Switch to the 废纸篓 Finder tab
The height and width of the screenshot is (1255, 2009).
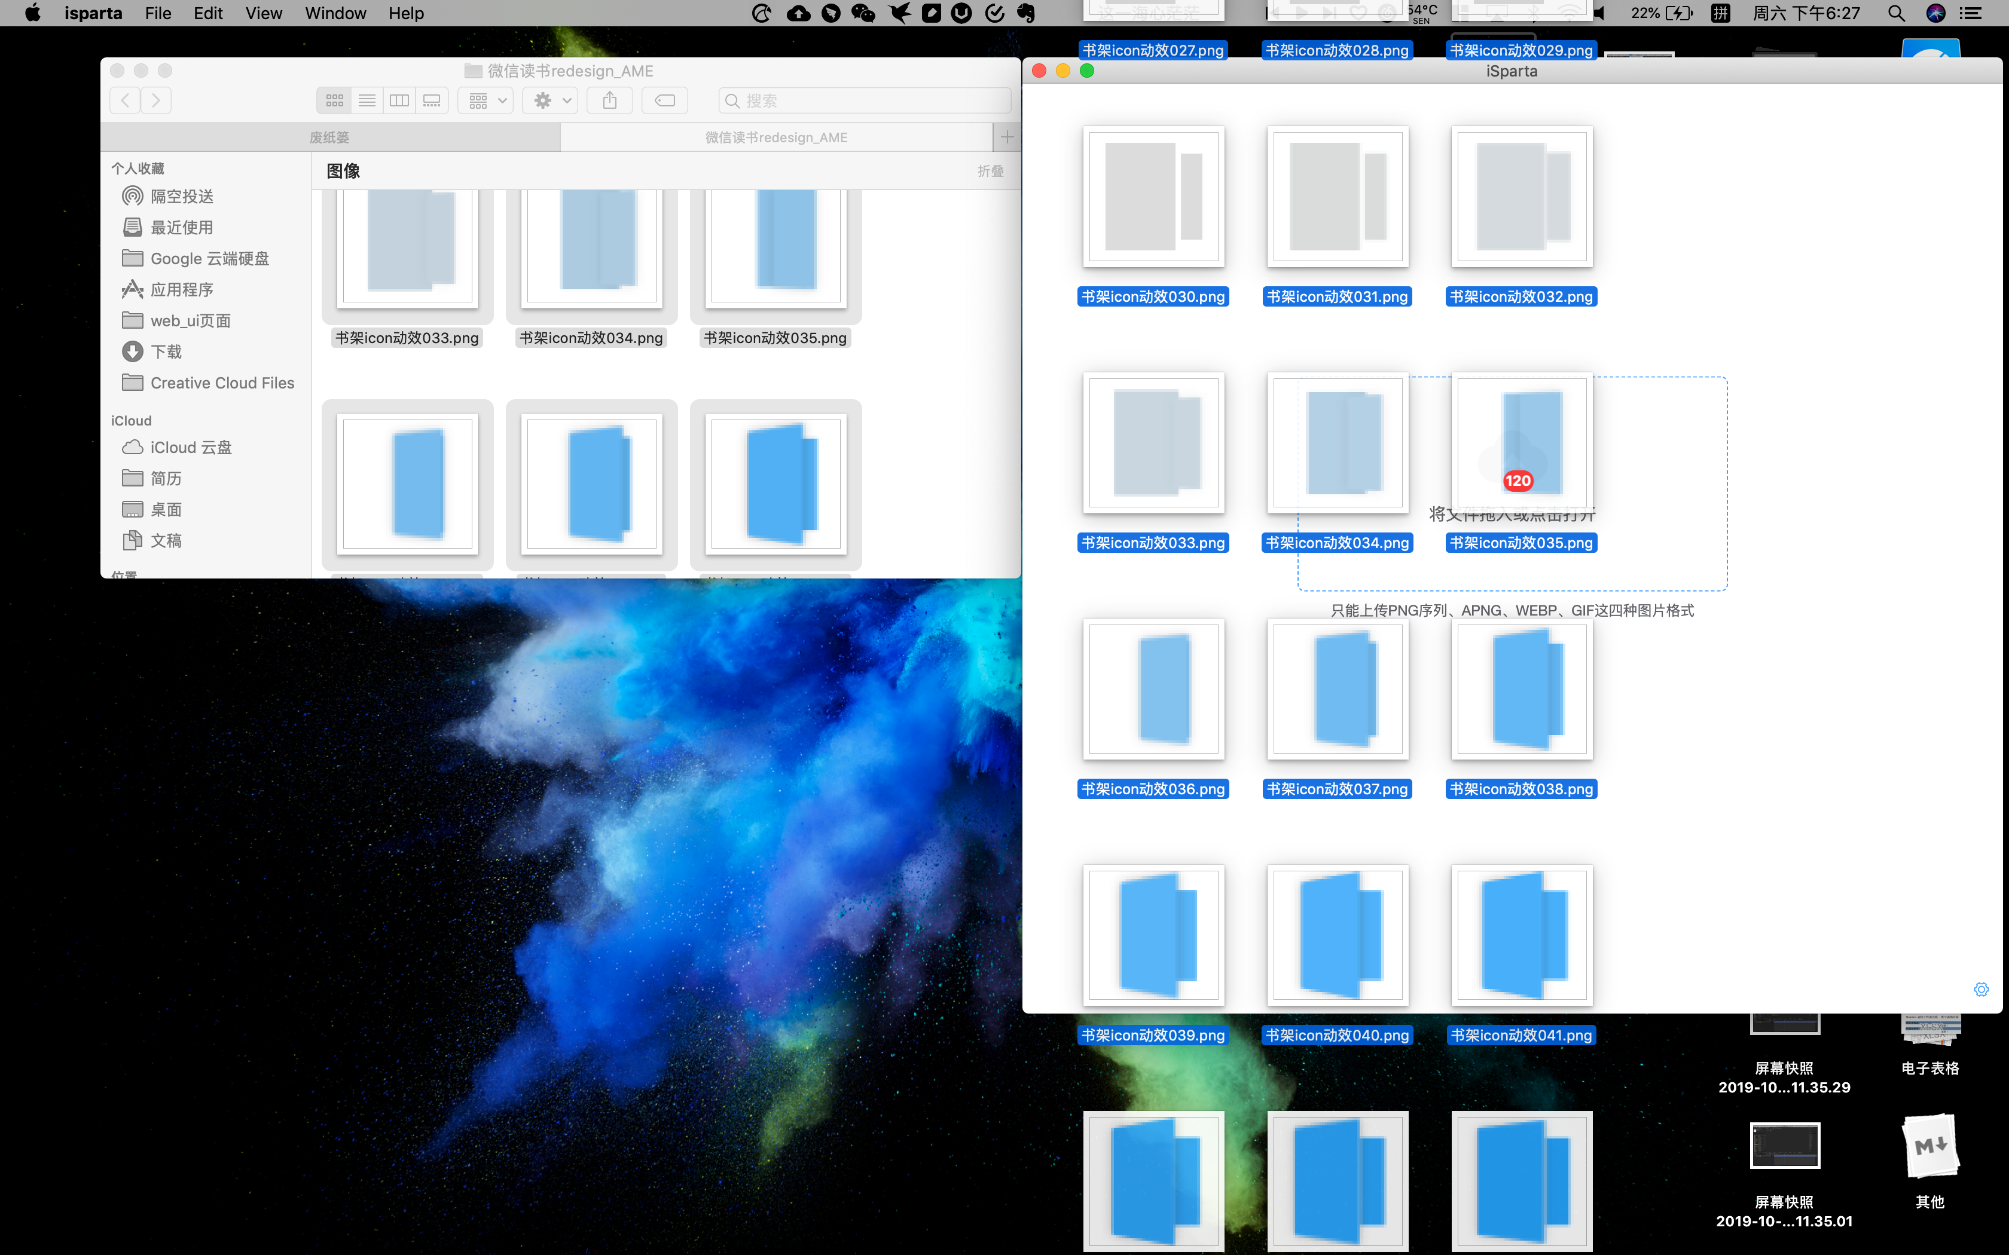329,137
